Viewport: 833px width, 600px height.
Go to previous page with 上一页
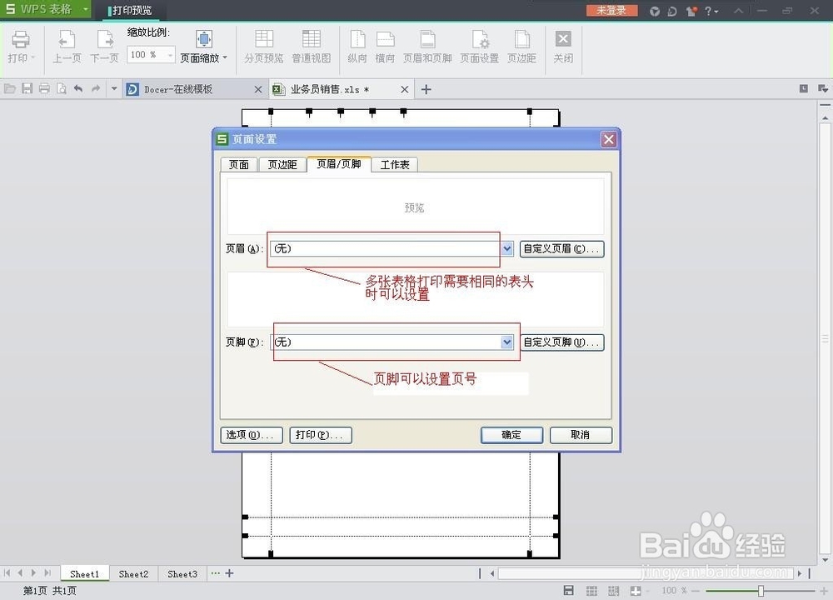[67, 47]
